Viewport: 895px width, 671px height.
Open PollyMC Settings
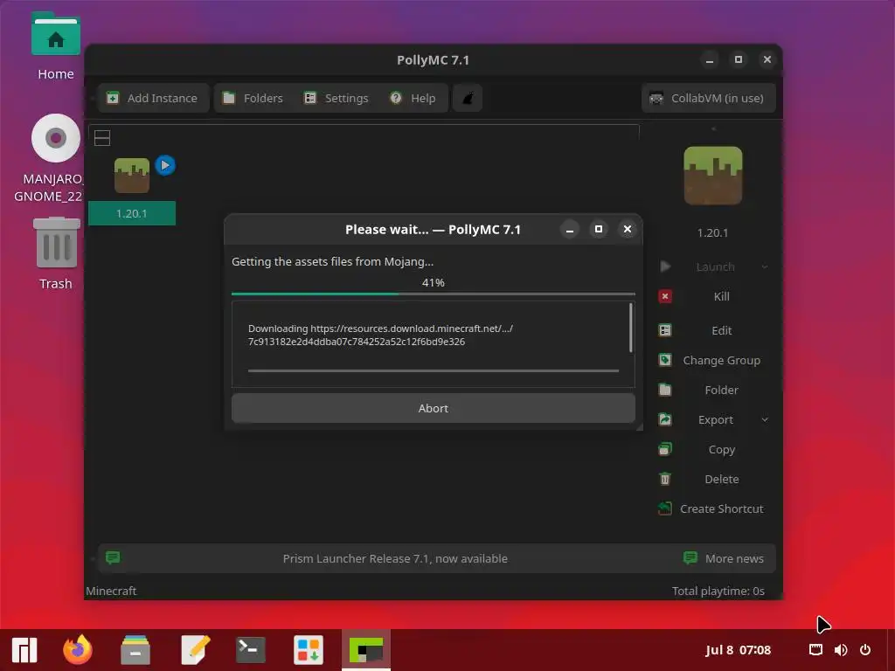click(336, 98)
